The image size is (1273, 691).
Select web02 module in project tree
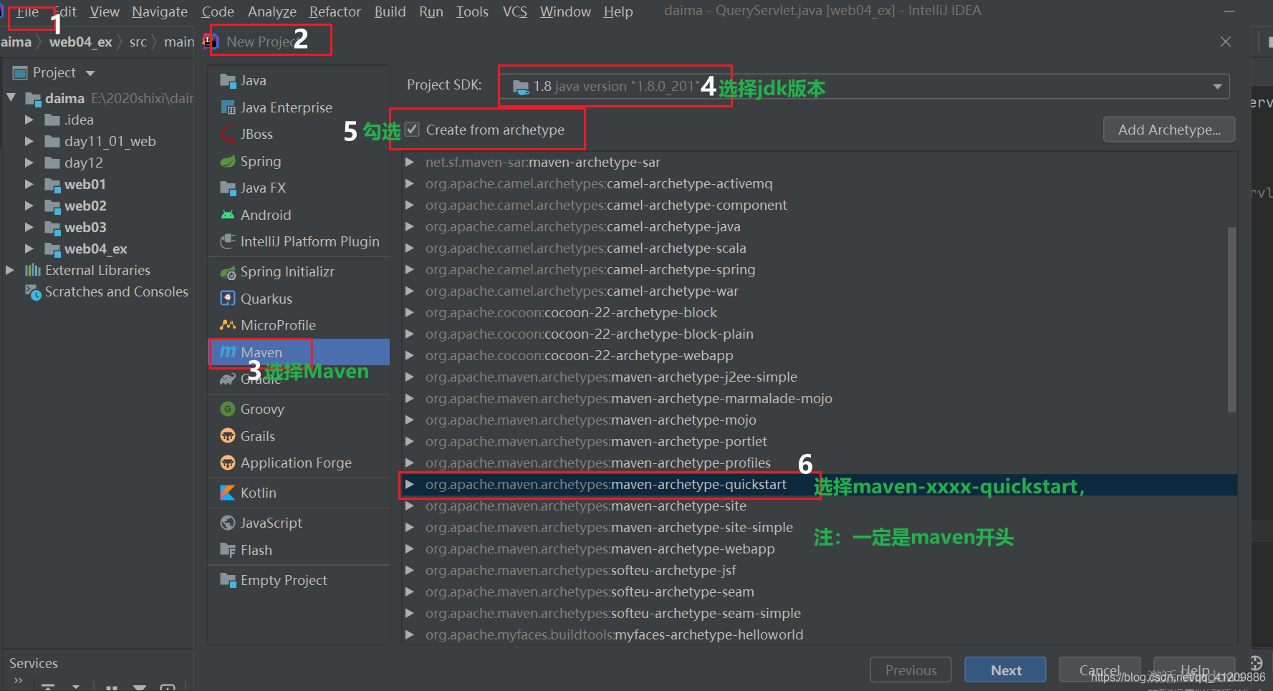click(x=85, y=206)
